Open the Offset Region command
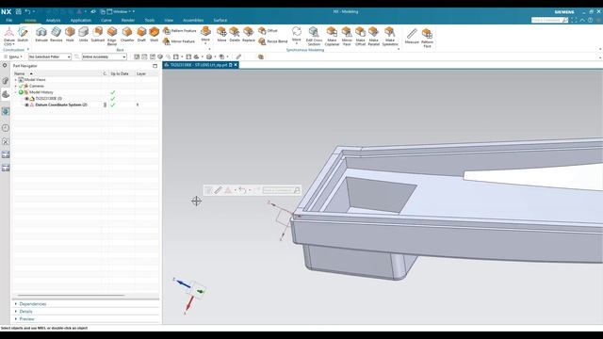This screenshot has width=603, height=339. click(268, 31)
